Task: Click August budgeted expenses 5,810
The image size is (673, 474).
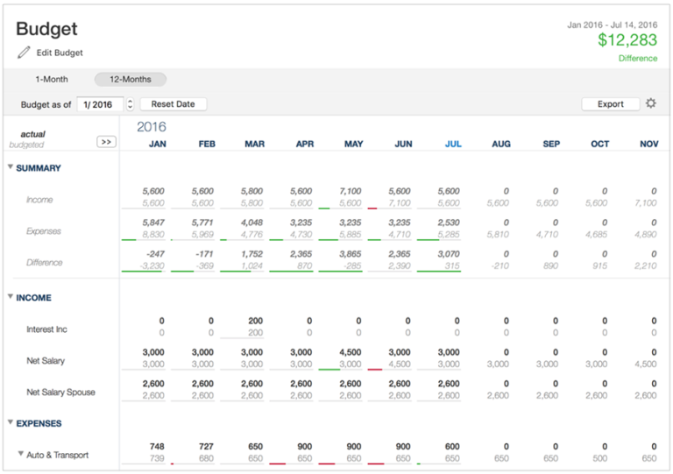Action: [x=498, y=235]
